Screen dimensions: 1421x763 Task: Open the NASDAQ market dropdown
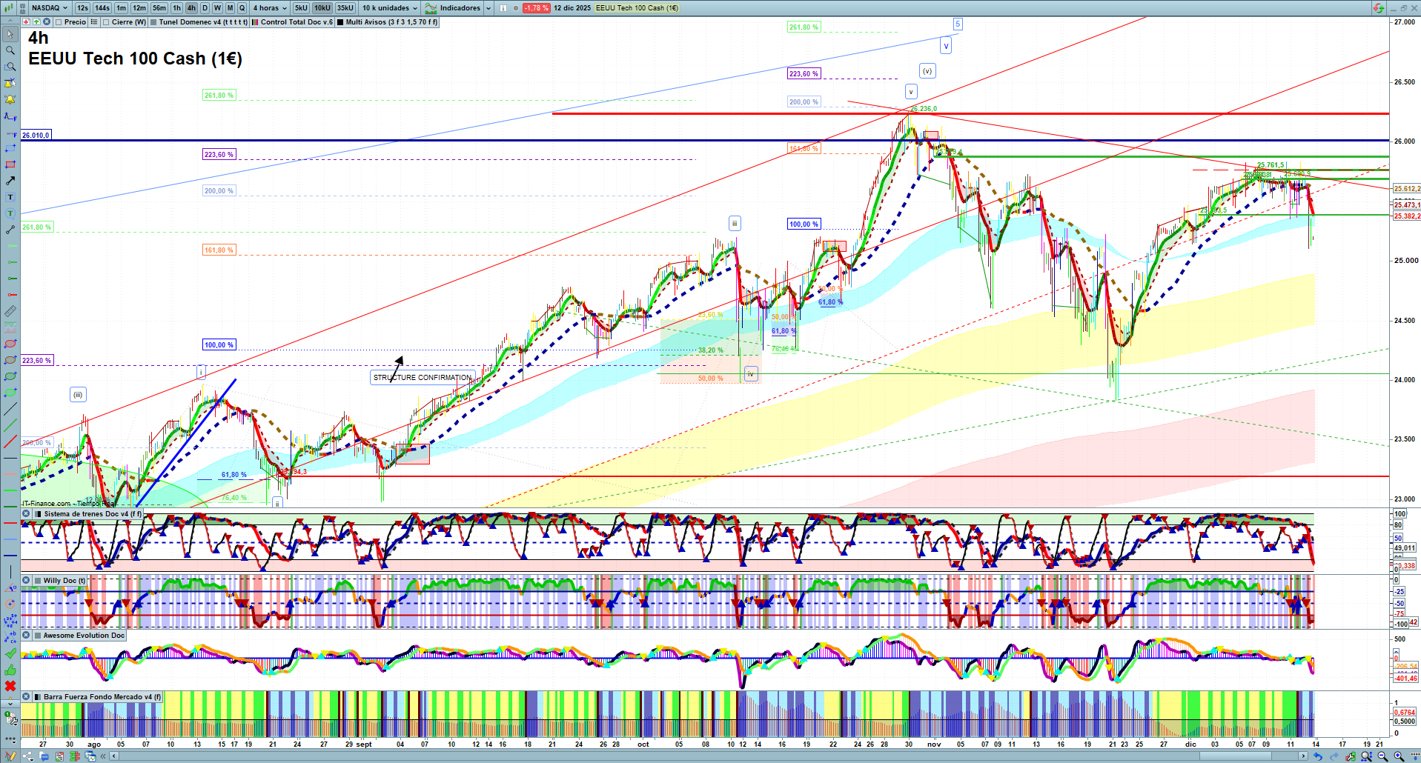pos(49,8)
